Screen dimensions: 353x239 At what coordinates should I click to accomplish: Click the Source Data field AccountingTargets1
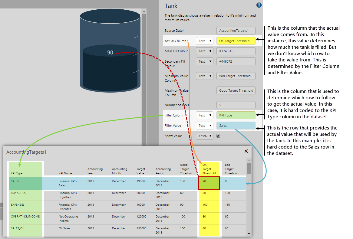coord(236,31)
